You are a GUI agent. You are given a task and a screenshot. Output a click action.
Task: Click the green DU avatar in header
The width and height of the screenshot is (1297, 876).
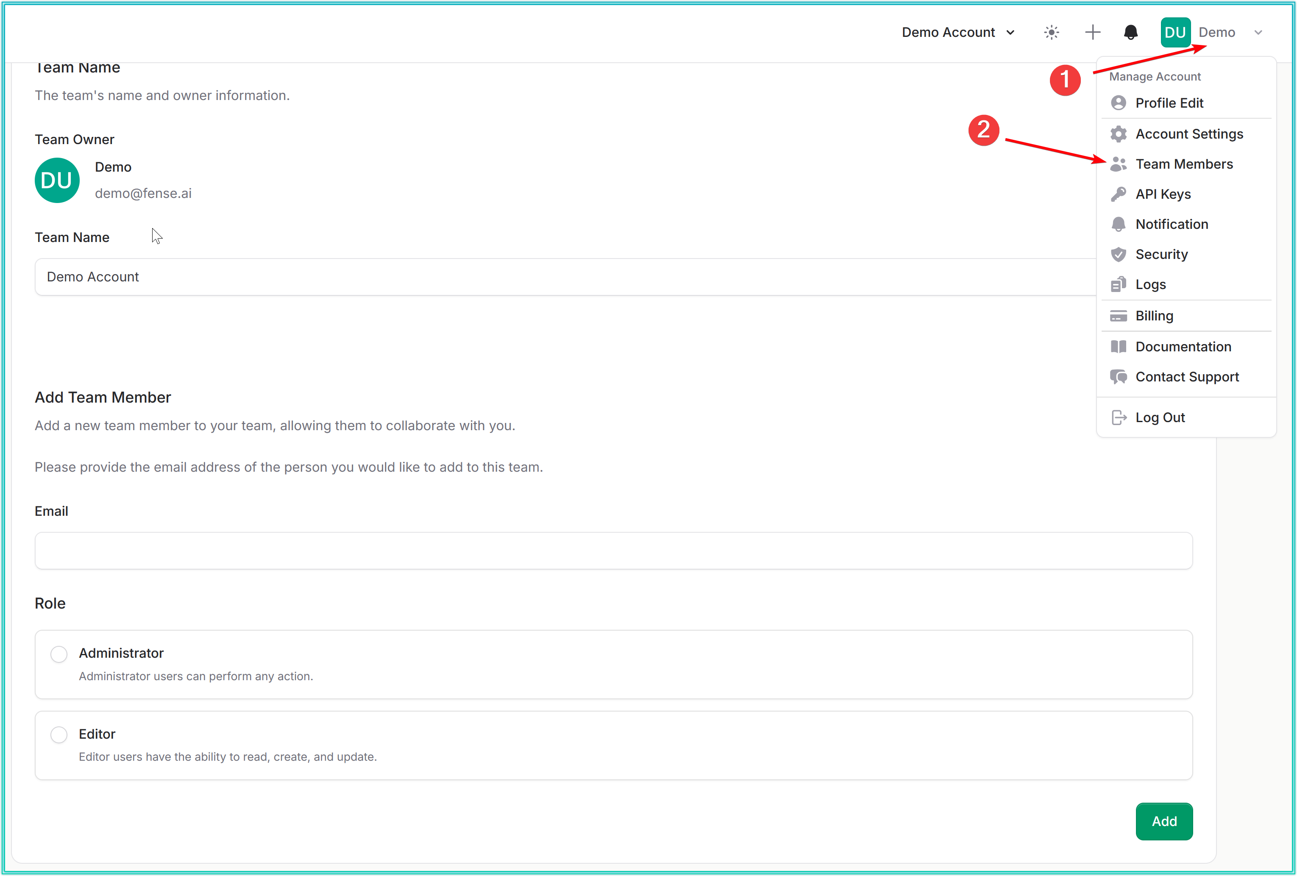1175,32
